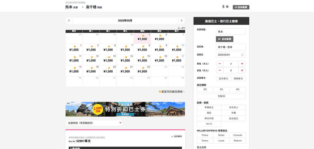Select May 11 calendar date
The width and height of the screenshot is (314, 149).
pos(74,60)
